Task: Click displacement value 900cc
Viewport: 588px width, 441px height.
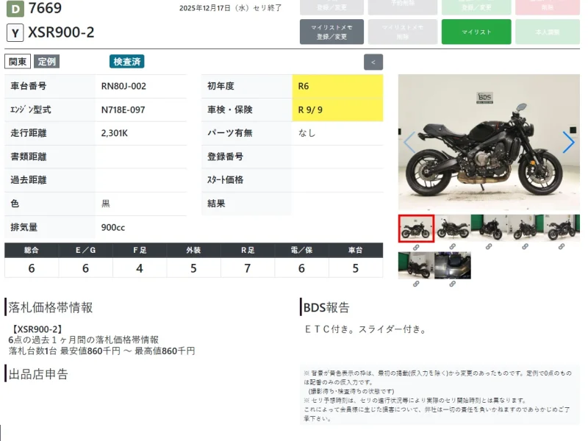Action: pos(113,227)
